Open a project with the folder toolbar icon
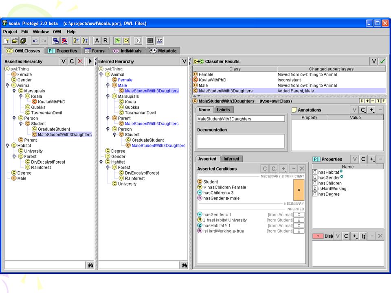The height and width of the screenshot is (293, 391). pyautogui.click(x=15, y=41)
